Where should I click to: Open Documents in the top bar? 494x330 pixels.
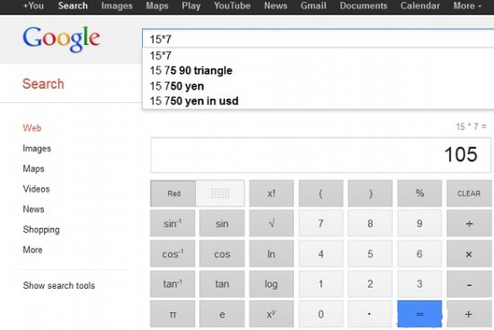(x=363, y=5)
